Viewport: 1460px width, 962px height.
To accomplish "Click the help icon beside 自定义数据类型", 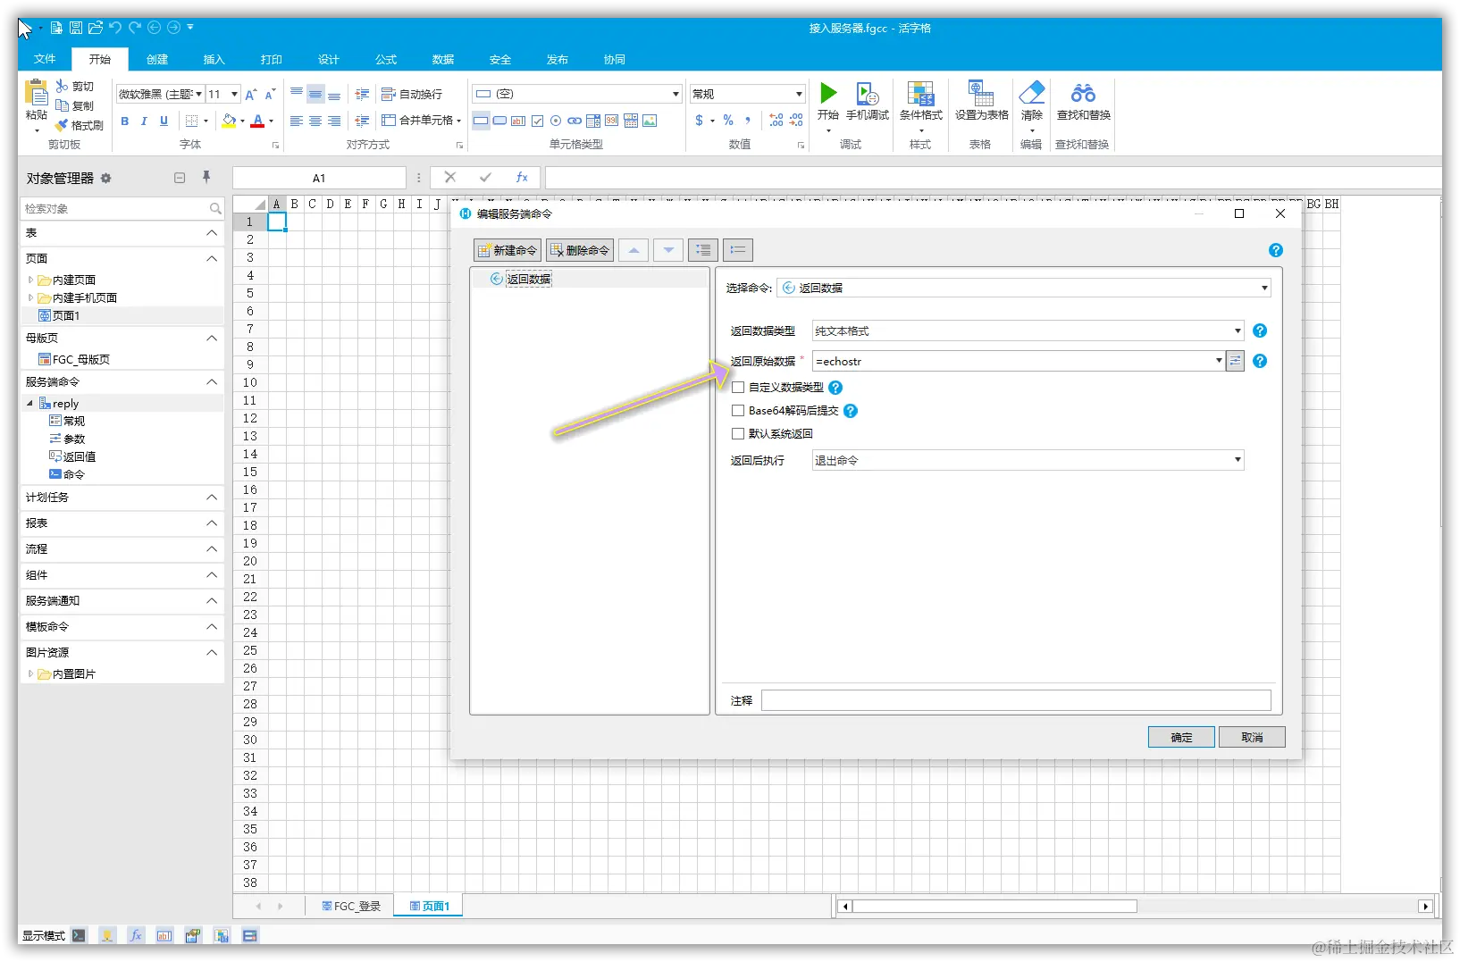I will [835, 388].
